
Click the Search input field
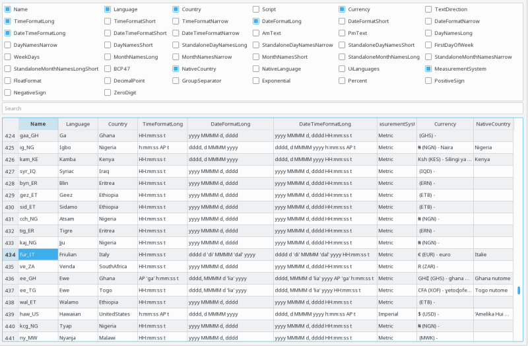click(x=263, y=108)
